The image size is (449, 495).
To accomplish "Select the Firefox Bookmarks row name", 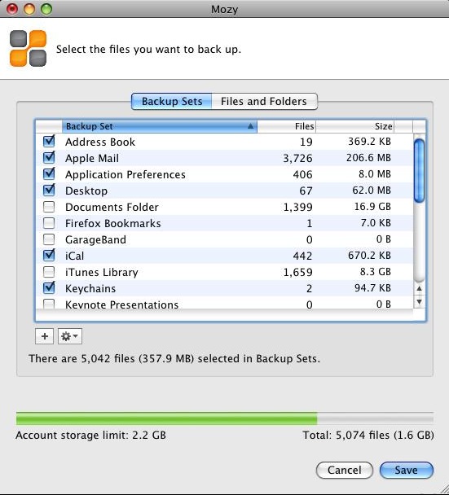I will pos(112,224).
